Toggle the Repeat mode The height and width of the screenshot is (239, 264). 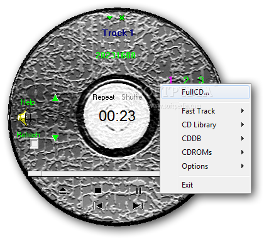[104, 97]
